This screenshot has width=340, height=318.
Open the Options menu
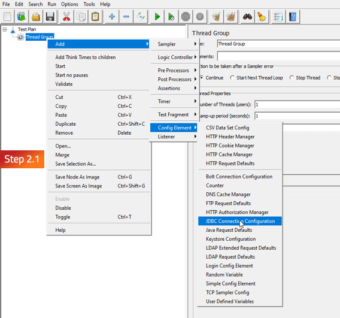[x=69, y=4]
